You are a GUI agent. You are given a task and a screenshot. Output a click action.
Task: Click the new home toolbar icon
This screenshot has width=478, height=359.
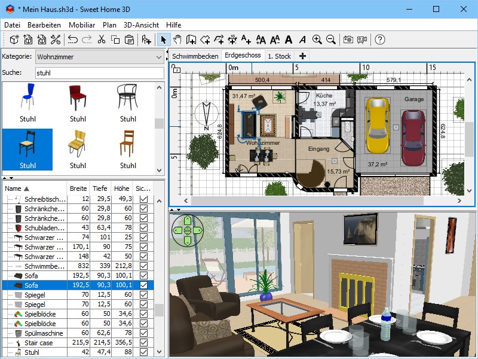point(14,39)
